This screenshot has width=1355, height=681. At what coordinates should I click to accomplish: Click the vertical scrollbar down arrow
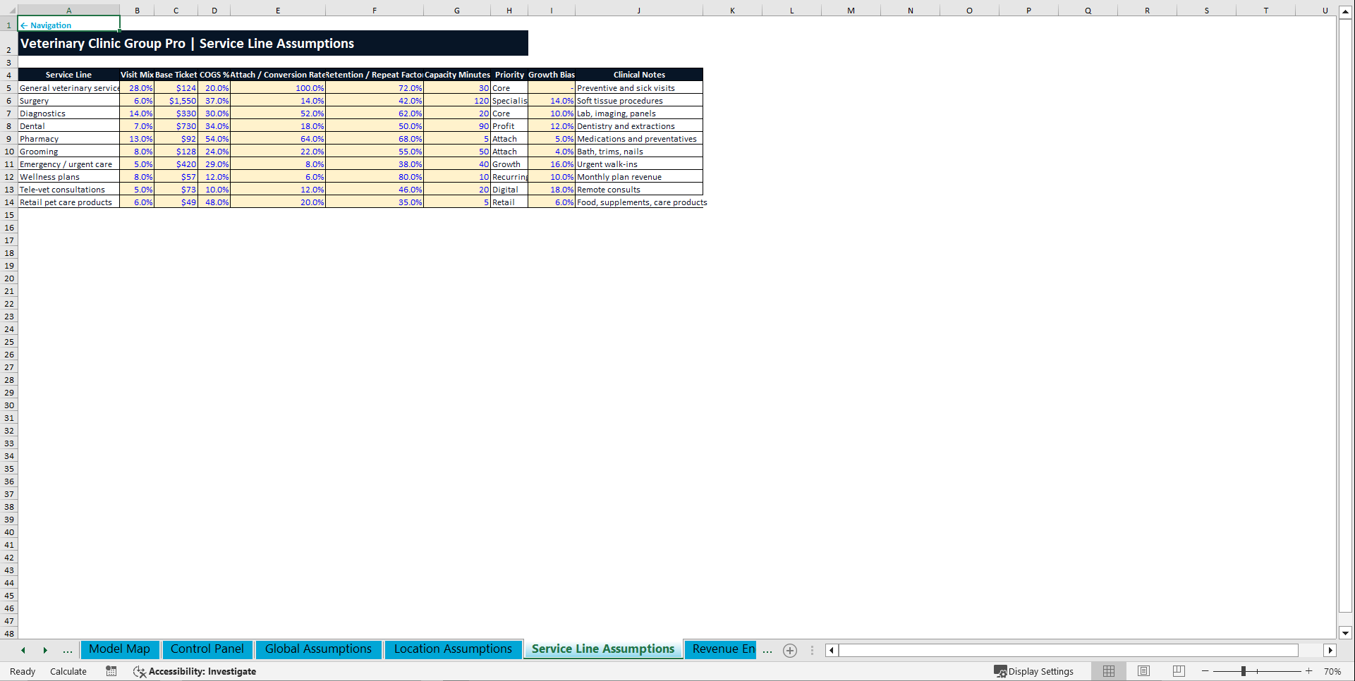pos(1345,633)
